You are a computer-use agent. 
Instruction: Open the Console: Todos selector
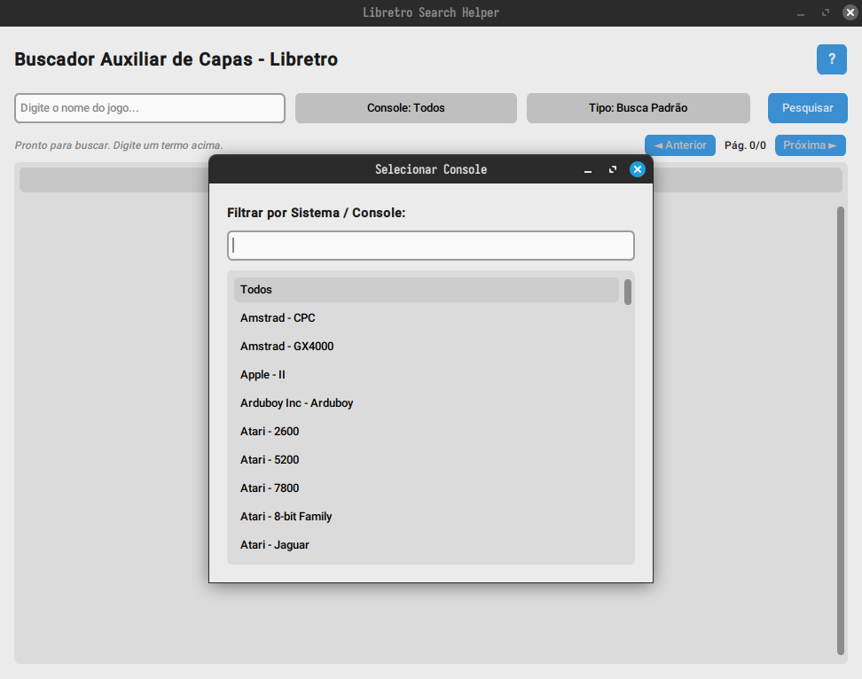pyautogui.click(x=405, y=107)
